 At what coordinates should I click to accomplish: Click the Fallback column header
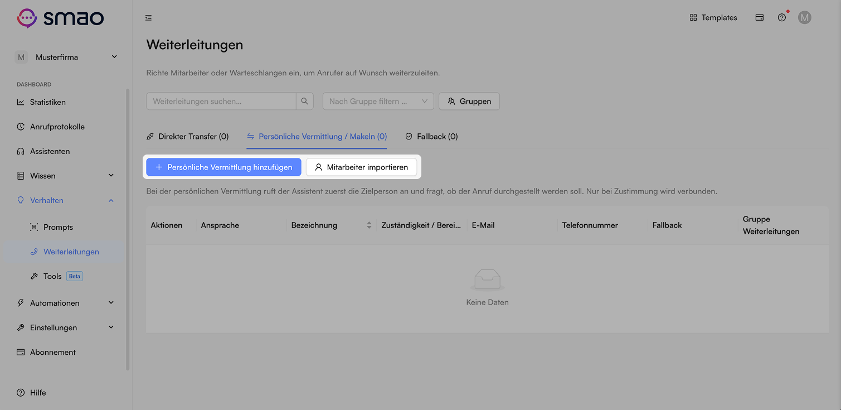[667, 225]
